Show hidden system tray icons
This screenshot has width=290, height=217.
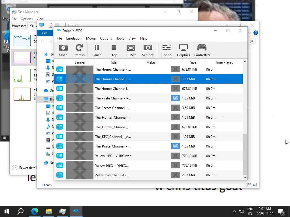click(x=234, y=211)
